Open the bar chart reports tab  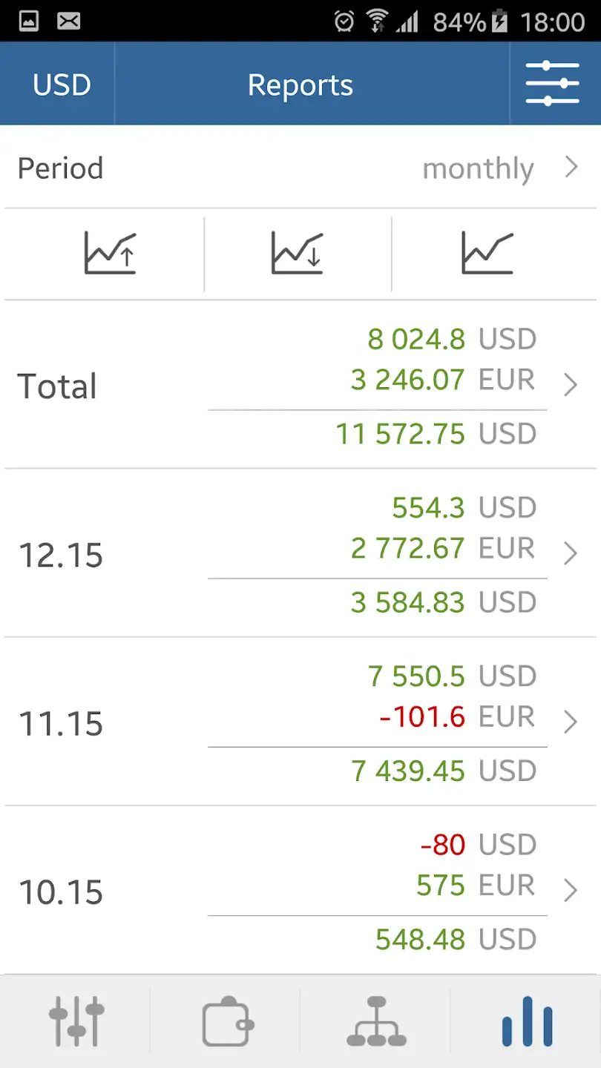(527, 1021)
